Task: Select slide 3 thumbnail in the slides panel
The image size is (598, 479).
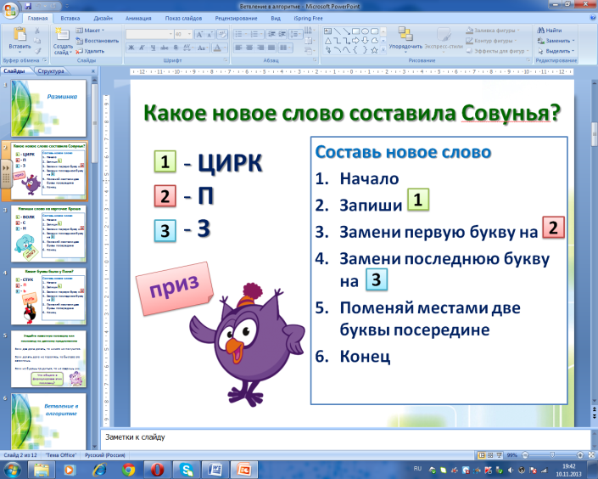Action: pyautogui.click(x=48, y=234)
